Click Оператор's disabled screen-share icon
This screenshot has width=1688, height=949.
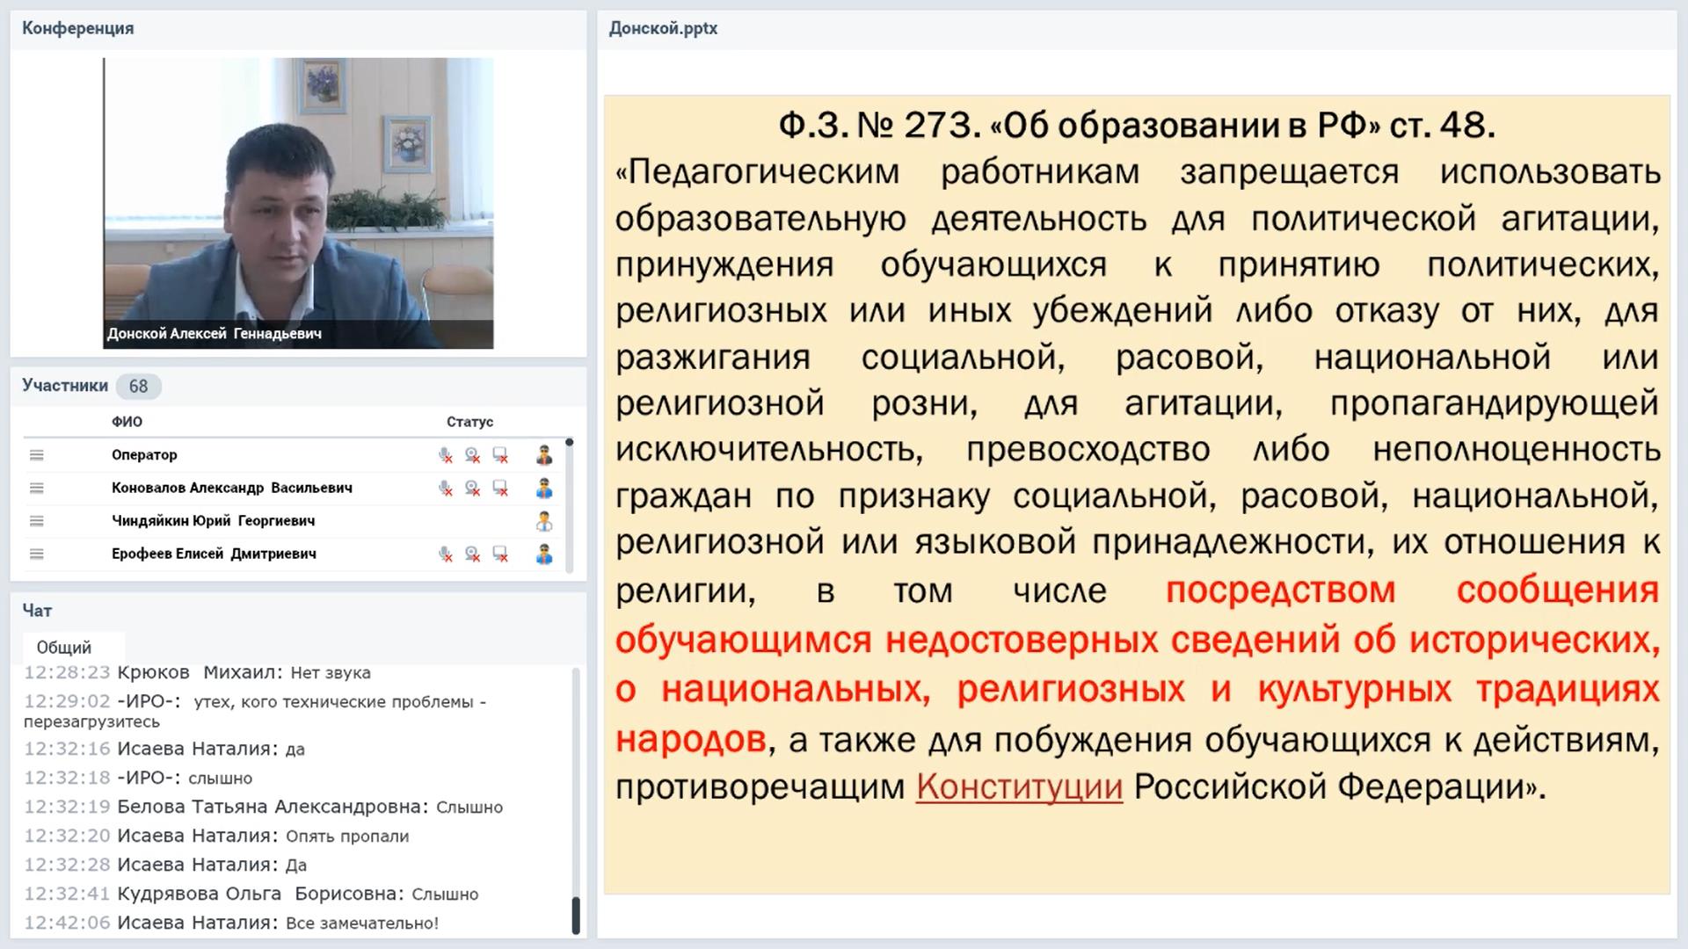[500, 455]
